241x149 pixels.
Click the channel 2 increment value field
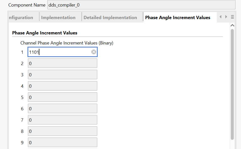[x=62, y=64]
